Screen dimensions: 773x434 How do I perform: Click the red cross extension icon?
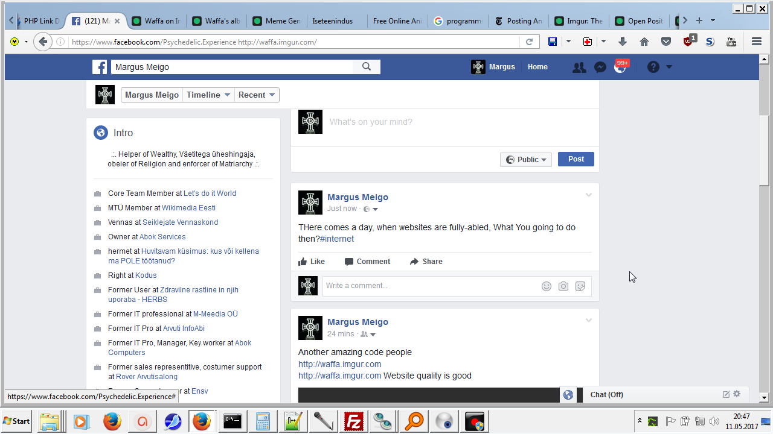587,42
